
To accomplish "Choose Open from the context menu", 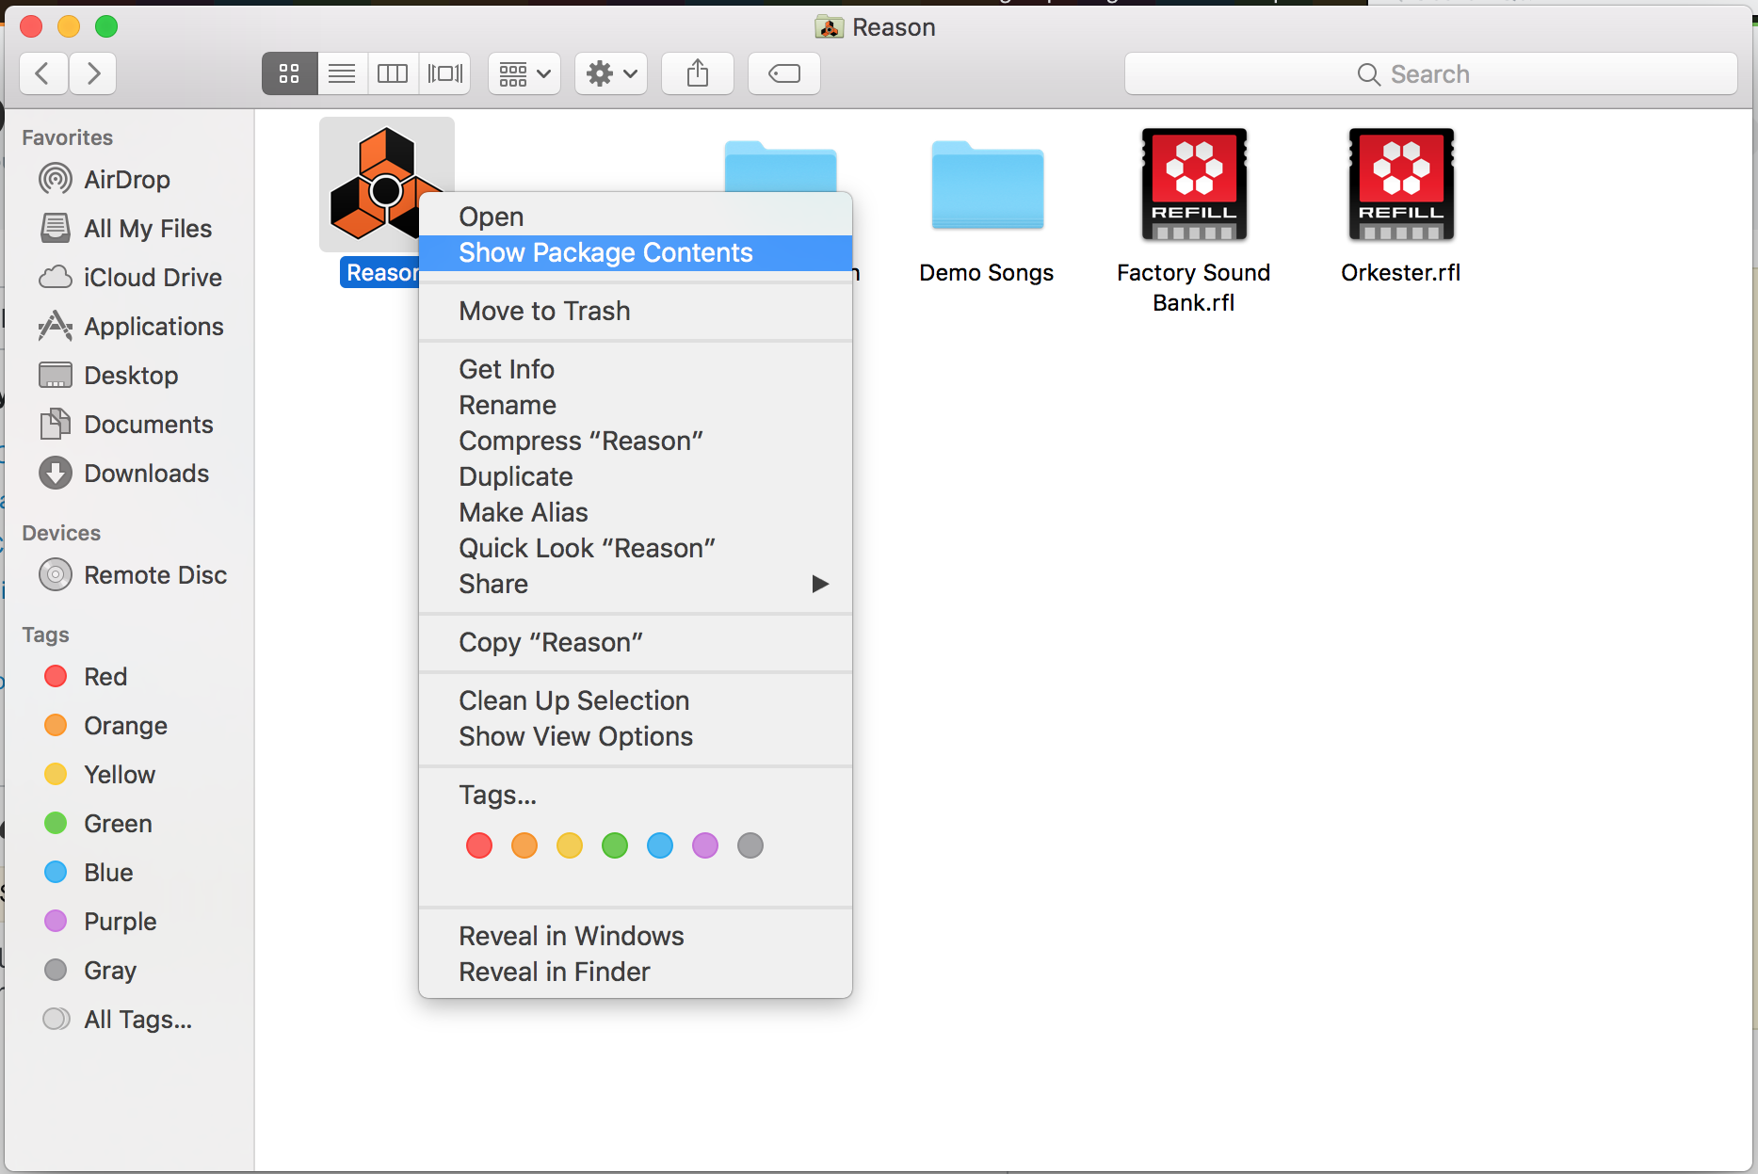I will [636, 217].
